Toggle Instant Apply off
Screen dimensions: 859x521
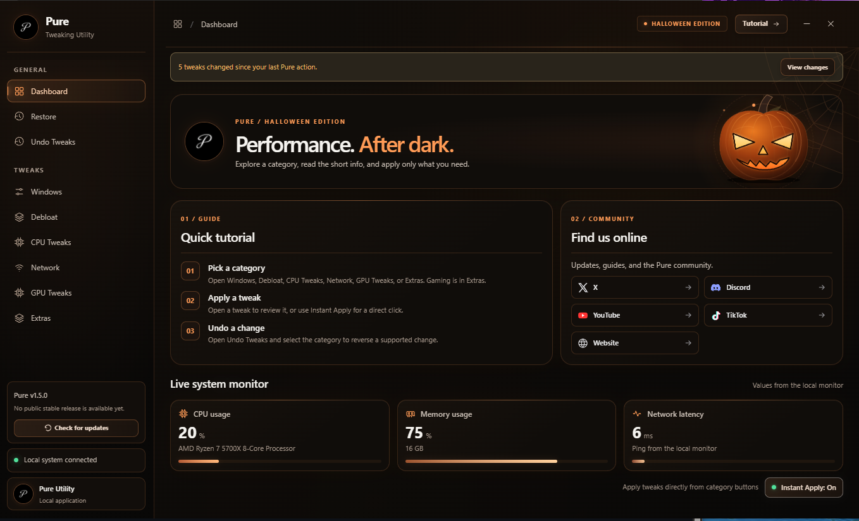coord(803,488)
